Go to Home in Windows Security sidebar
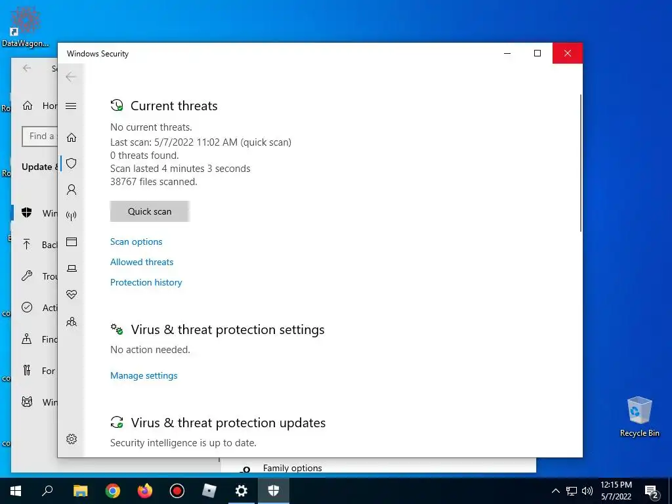The image size is (672, 504). (72, 137)
